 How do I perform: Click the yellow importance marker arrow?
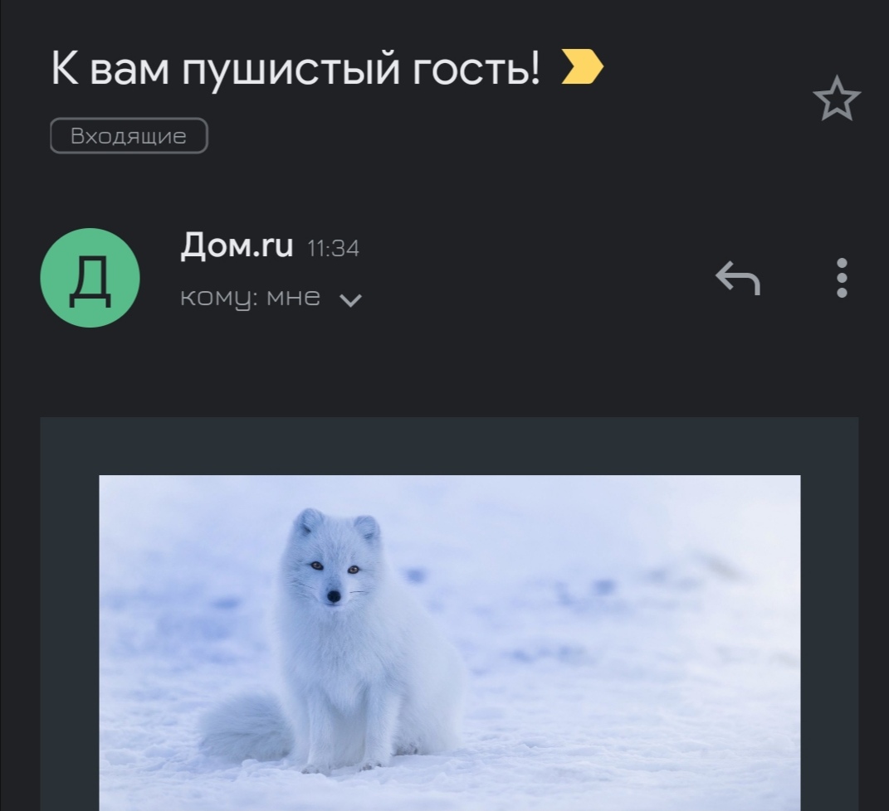click(582, 67)
